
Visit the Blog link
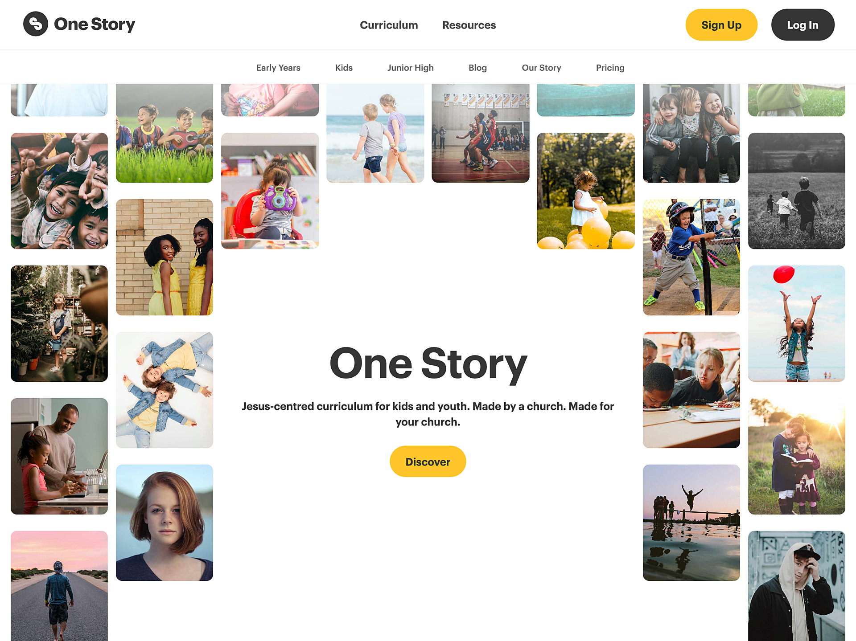477,68
